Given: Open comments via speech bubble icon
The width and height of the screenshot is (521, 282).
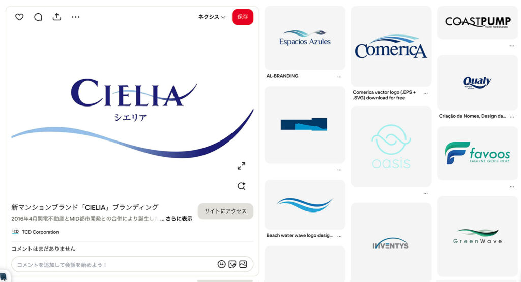Looking at the screenshot, I should 38,17.
